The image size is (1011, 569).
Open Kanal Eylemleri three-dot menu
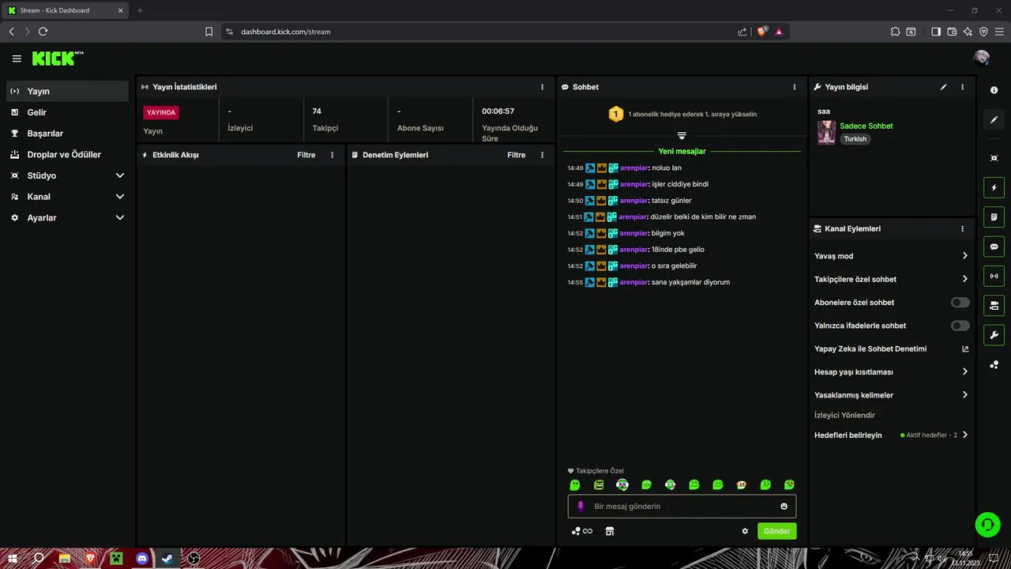pos(962,228)
